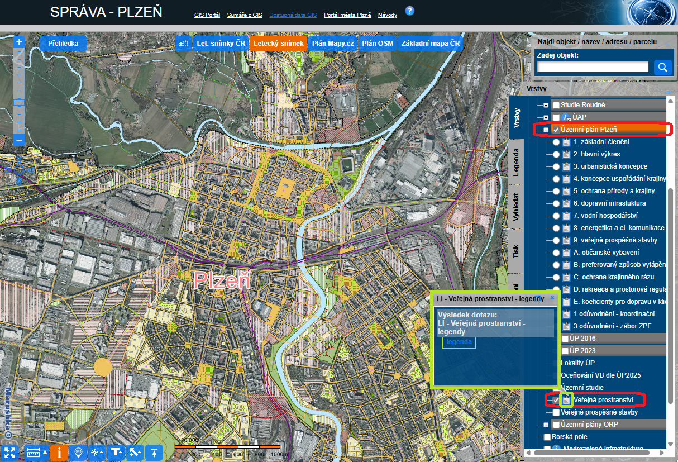Image resolution: width=678 pixels, height=462 pixels.
Task: Open the crosshair coordinates tool
Action: point(98,452)
